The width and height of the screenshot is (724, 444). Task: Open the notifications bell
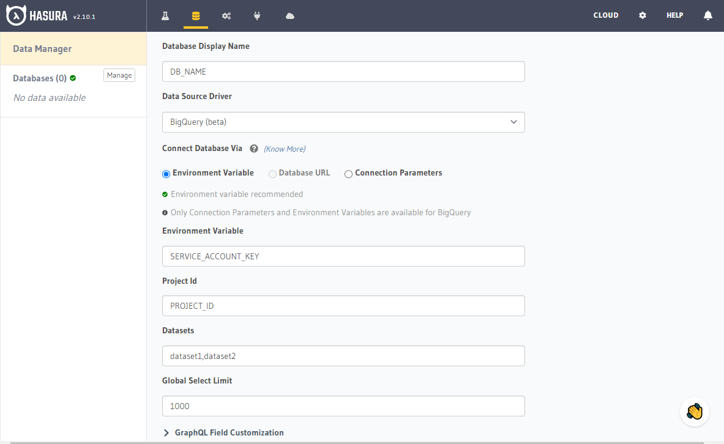pos(707,15)
